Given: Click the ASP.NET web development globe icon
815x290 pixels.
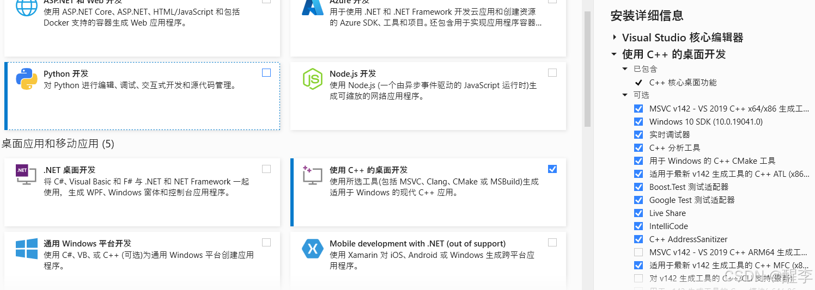Looking at the screenshot, I should [x=26, y=7].
